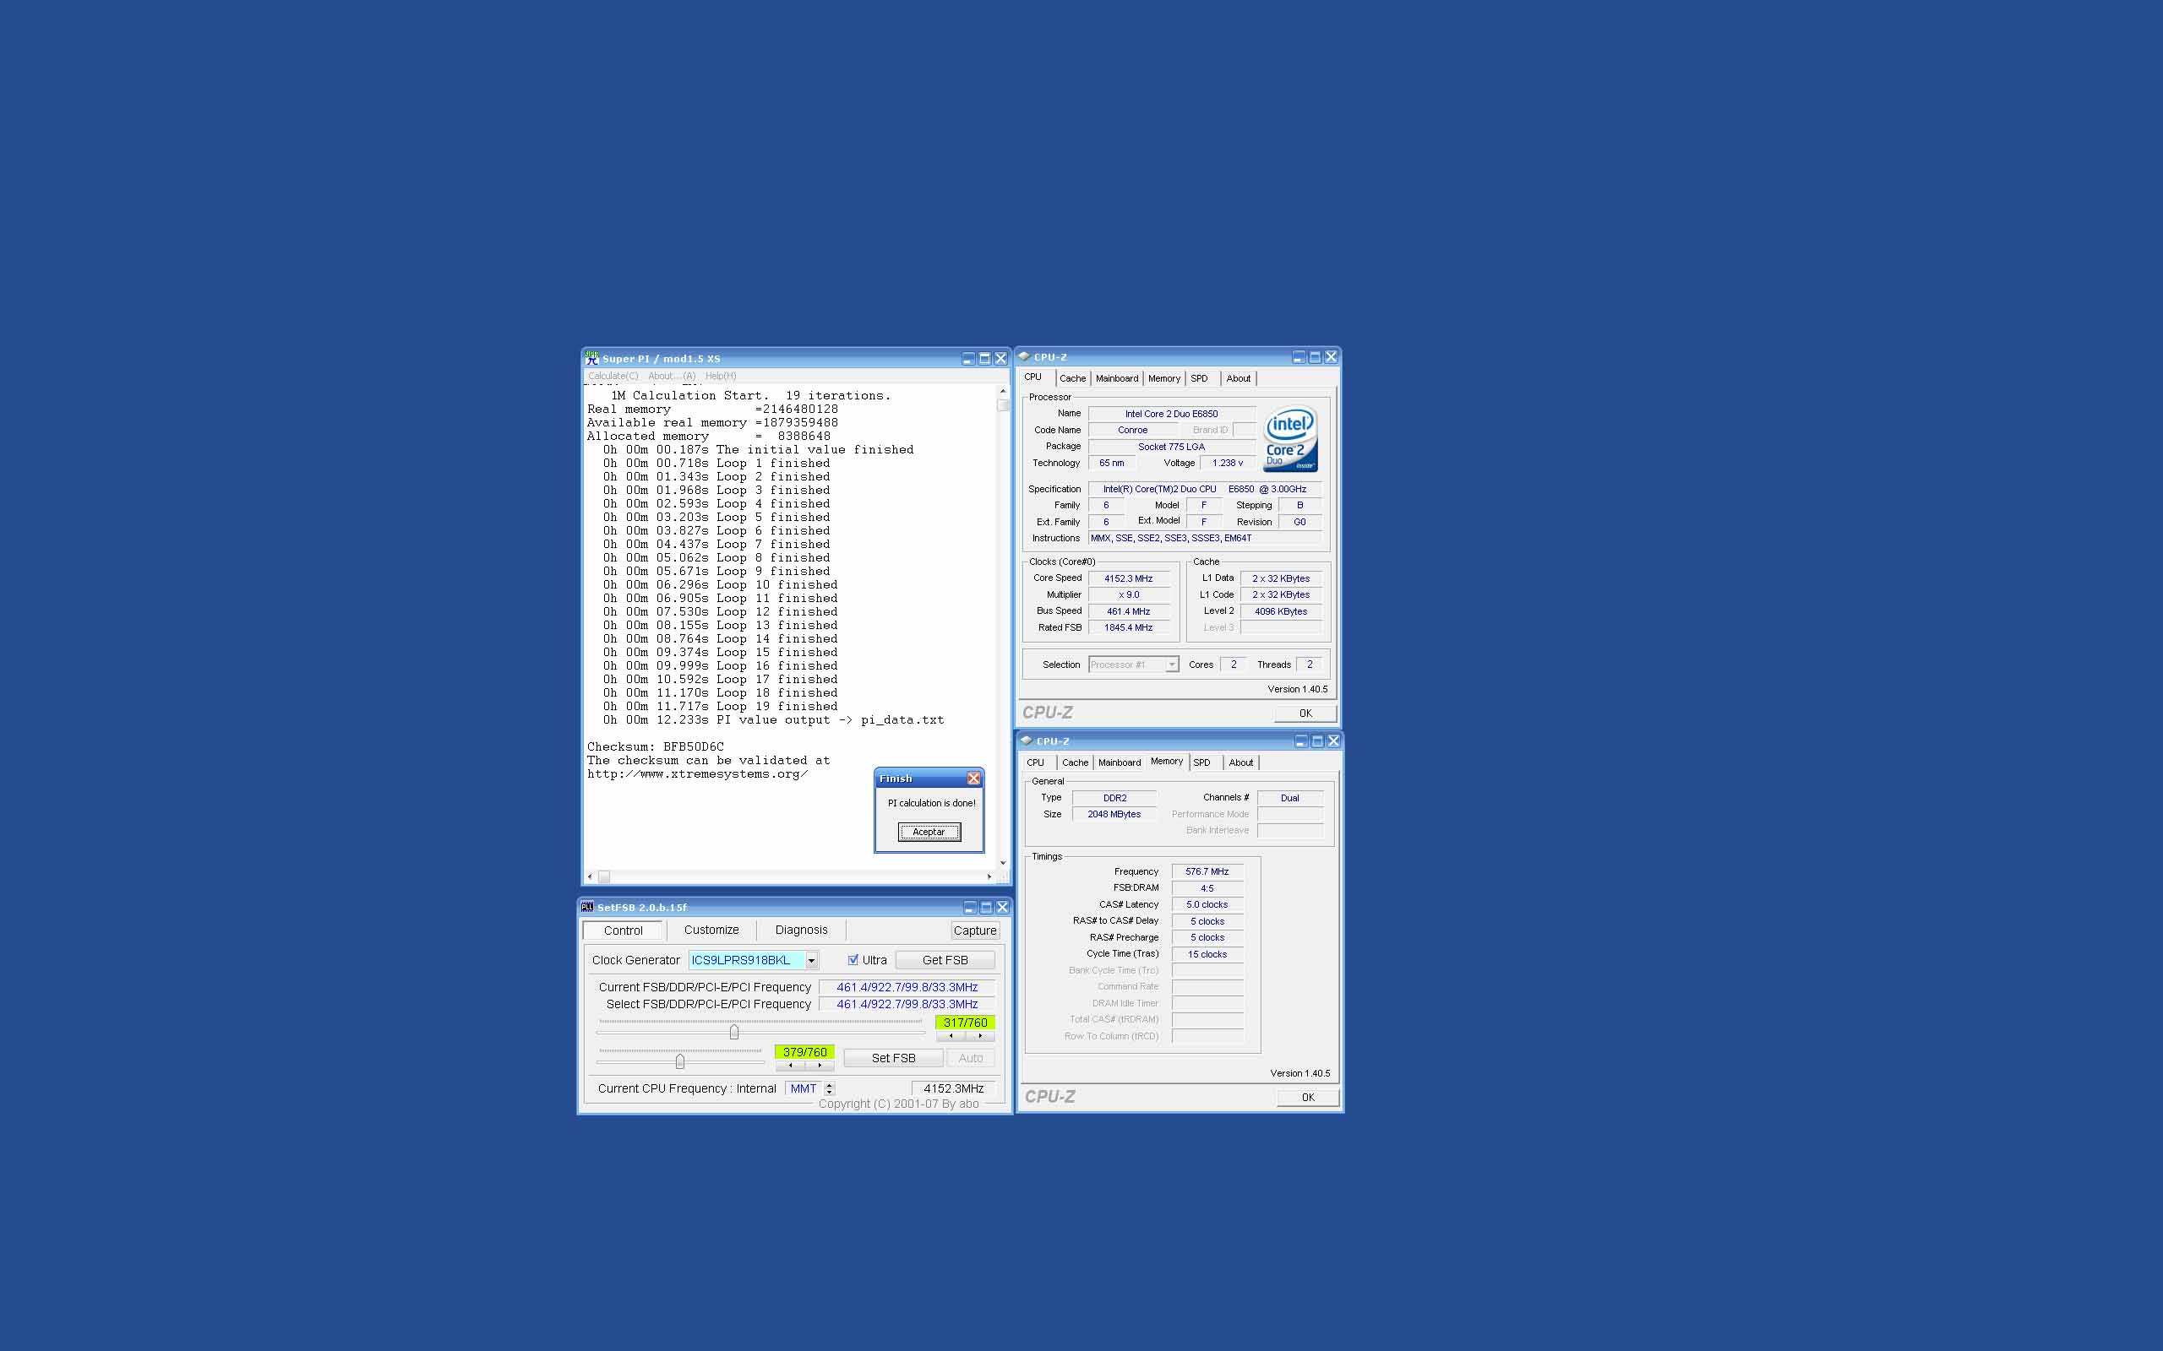Click the FSB:DRAM value 4:5
Image resolution: width=2163 pixels, height=1351 pixels.
(x=1207, y=889)
